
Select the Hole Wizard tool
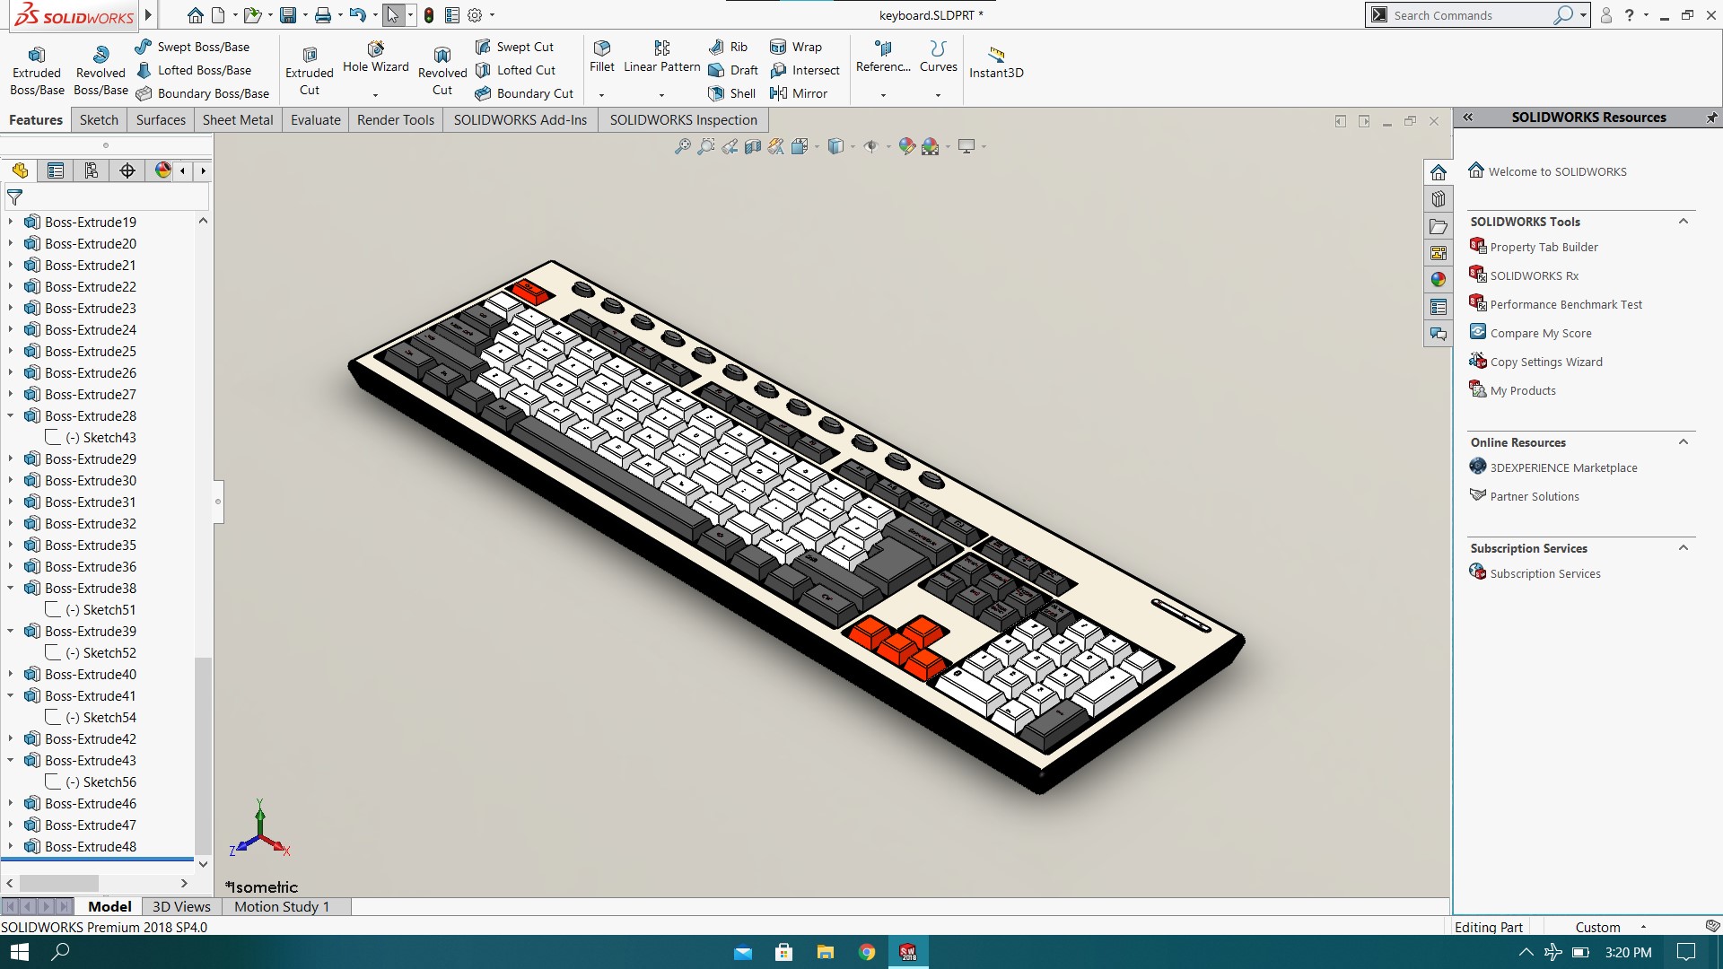[x=374, y=58]
